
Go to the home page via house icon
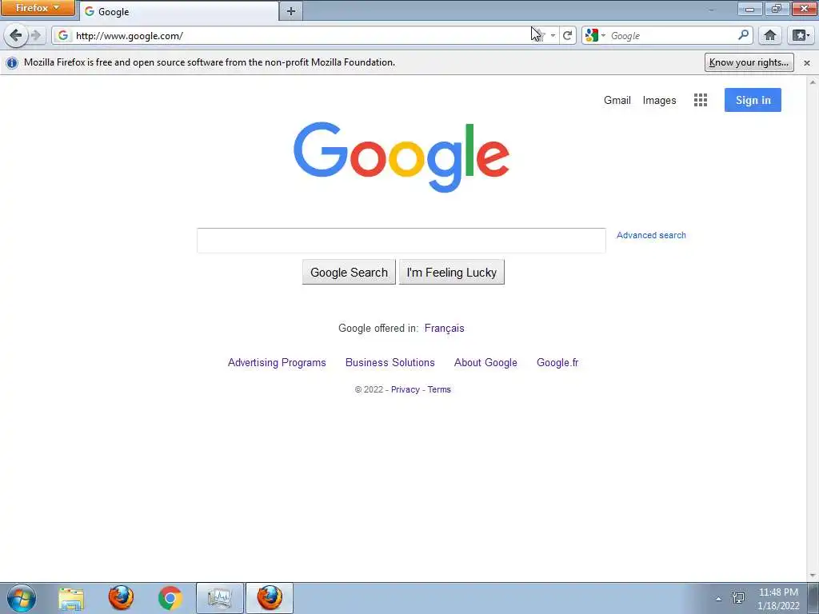point(770,35)
